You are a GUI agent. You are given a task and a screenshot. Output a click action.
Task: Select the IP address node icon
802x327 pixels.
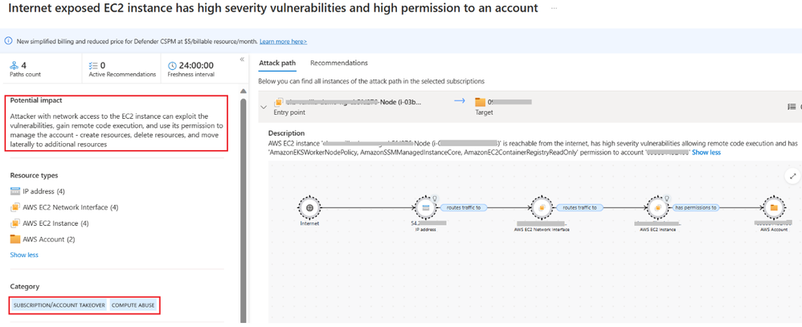(x=424, y=207)
